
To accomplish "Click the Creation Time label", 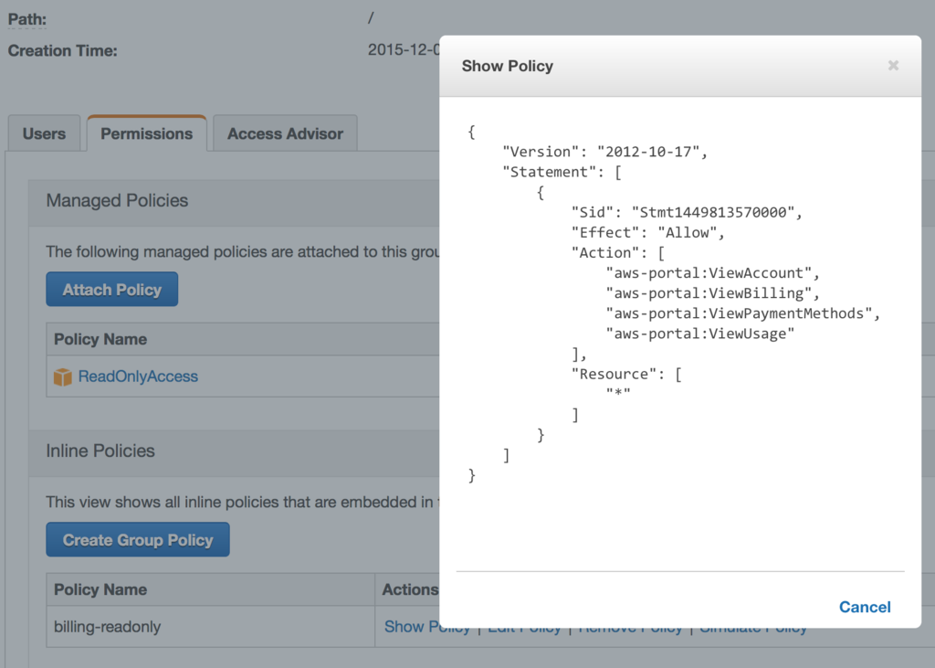I will tap(63, 51).
